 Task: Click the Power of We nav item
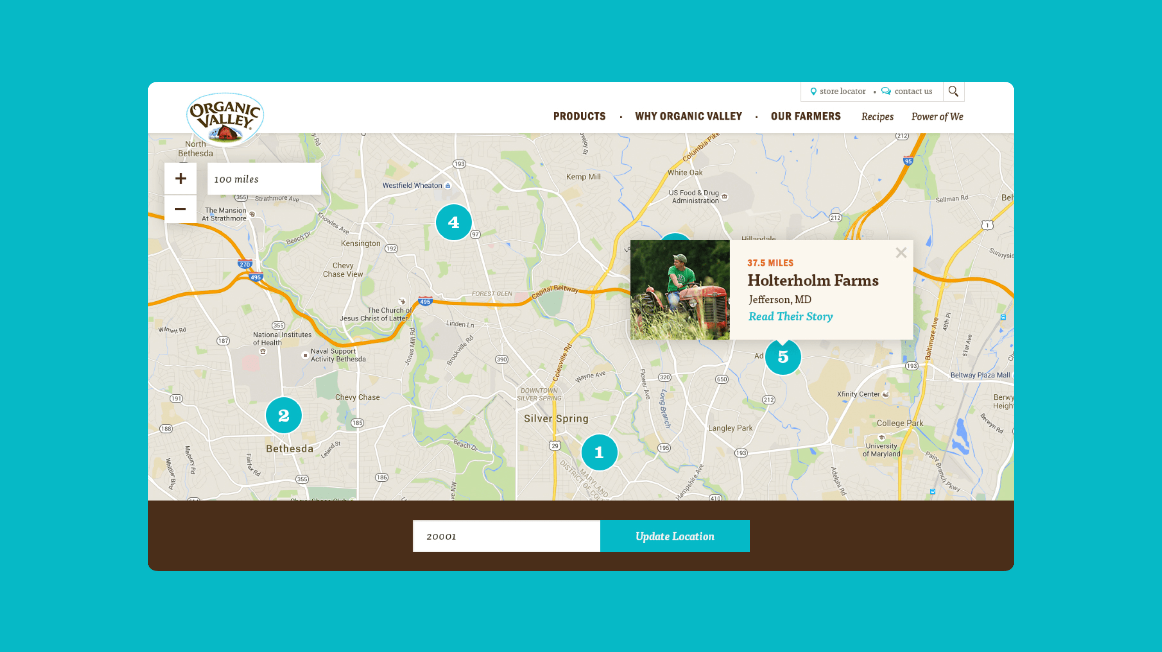pyautogui.click(x=938, y=116)
